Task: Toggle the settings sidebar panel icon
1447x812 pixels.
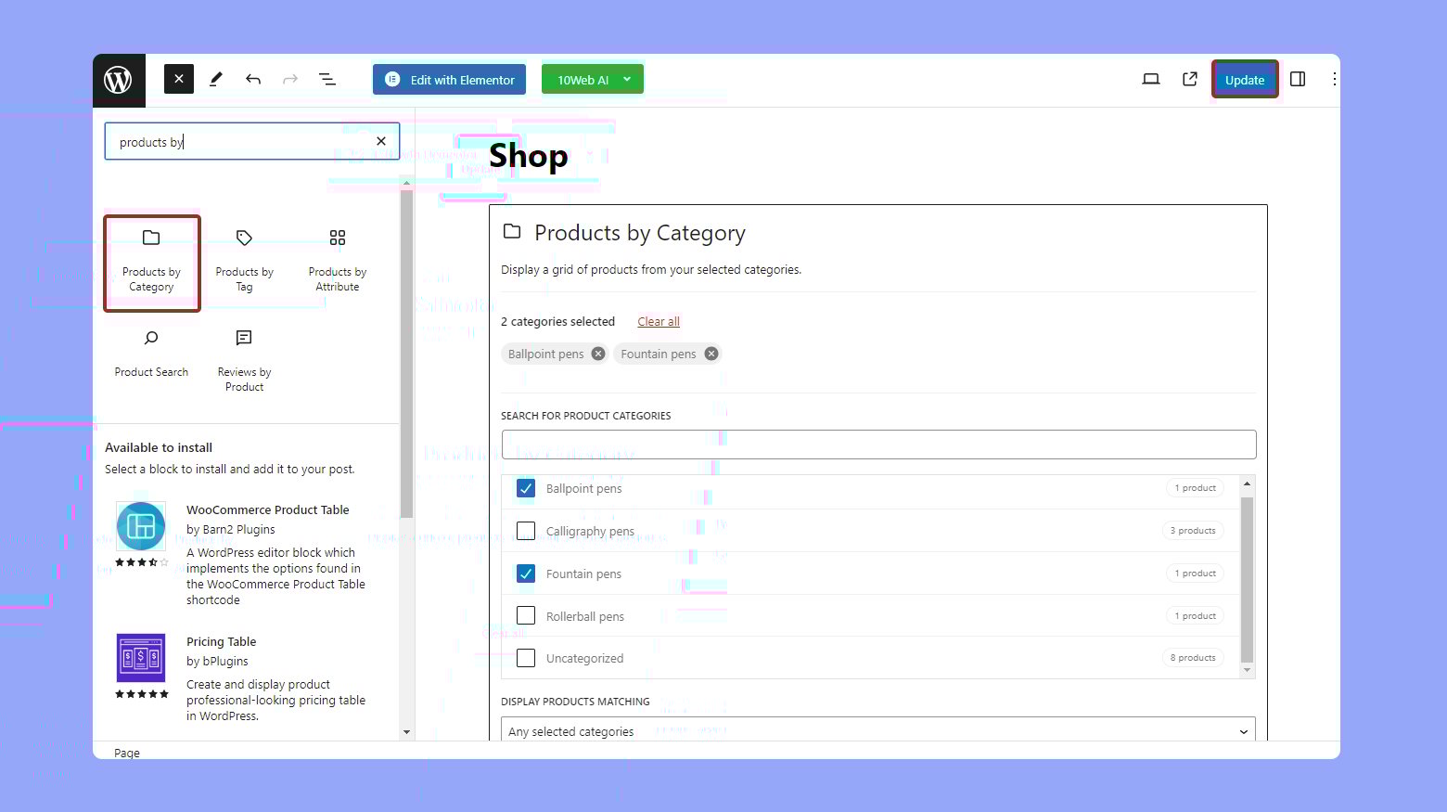Action: (x=1298, y=80)
